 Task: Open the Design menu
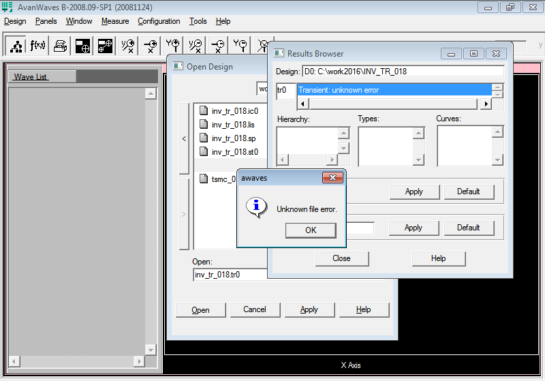point(15,21)
